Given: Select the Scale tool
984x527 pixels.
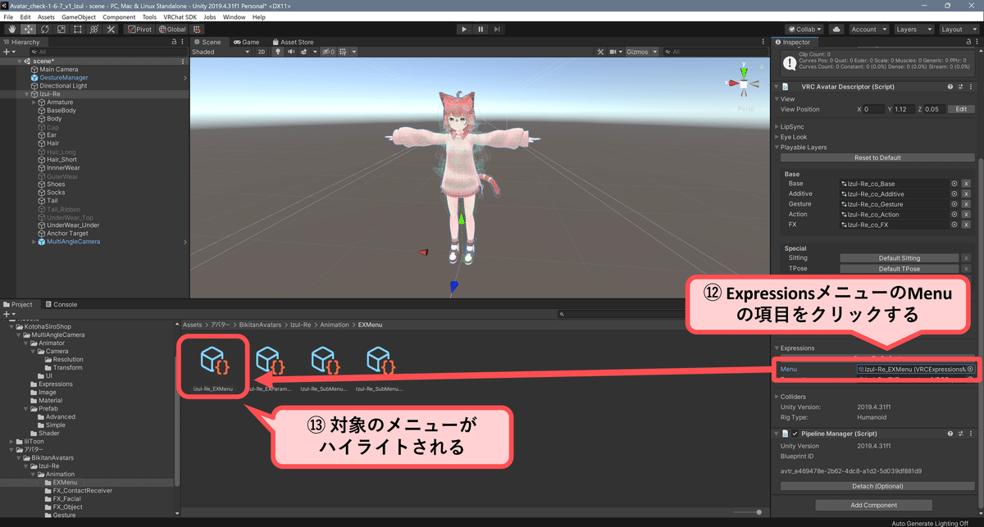Looking at the screenshot, I should (x=61, y=29).
